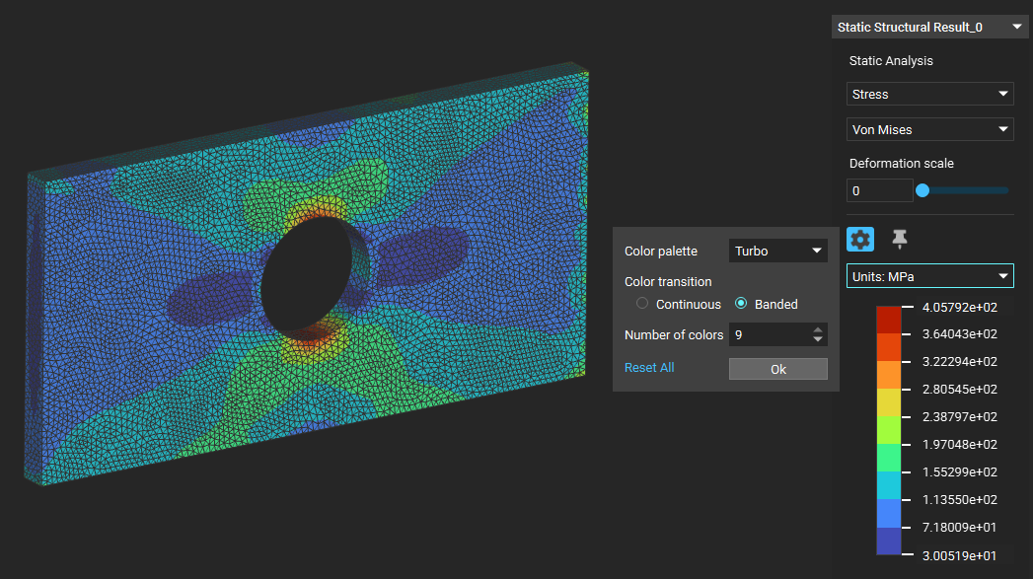Click the legend value 1.13550e+02
This screenshot has height=579, width=1033.
[x=960, y=500]
